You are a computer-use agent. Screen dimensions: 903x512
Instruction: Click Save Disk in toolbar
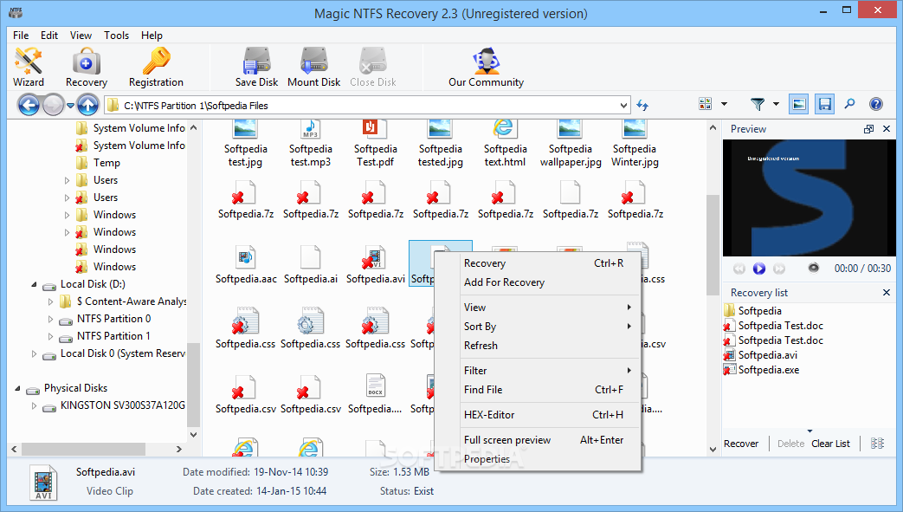(256, 67)
